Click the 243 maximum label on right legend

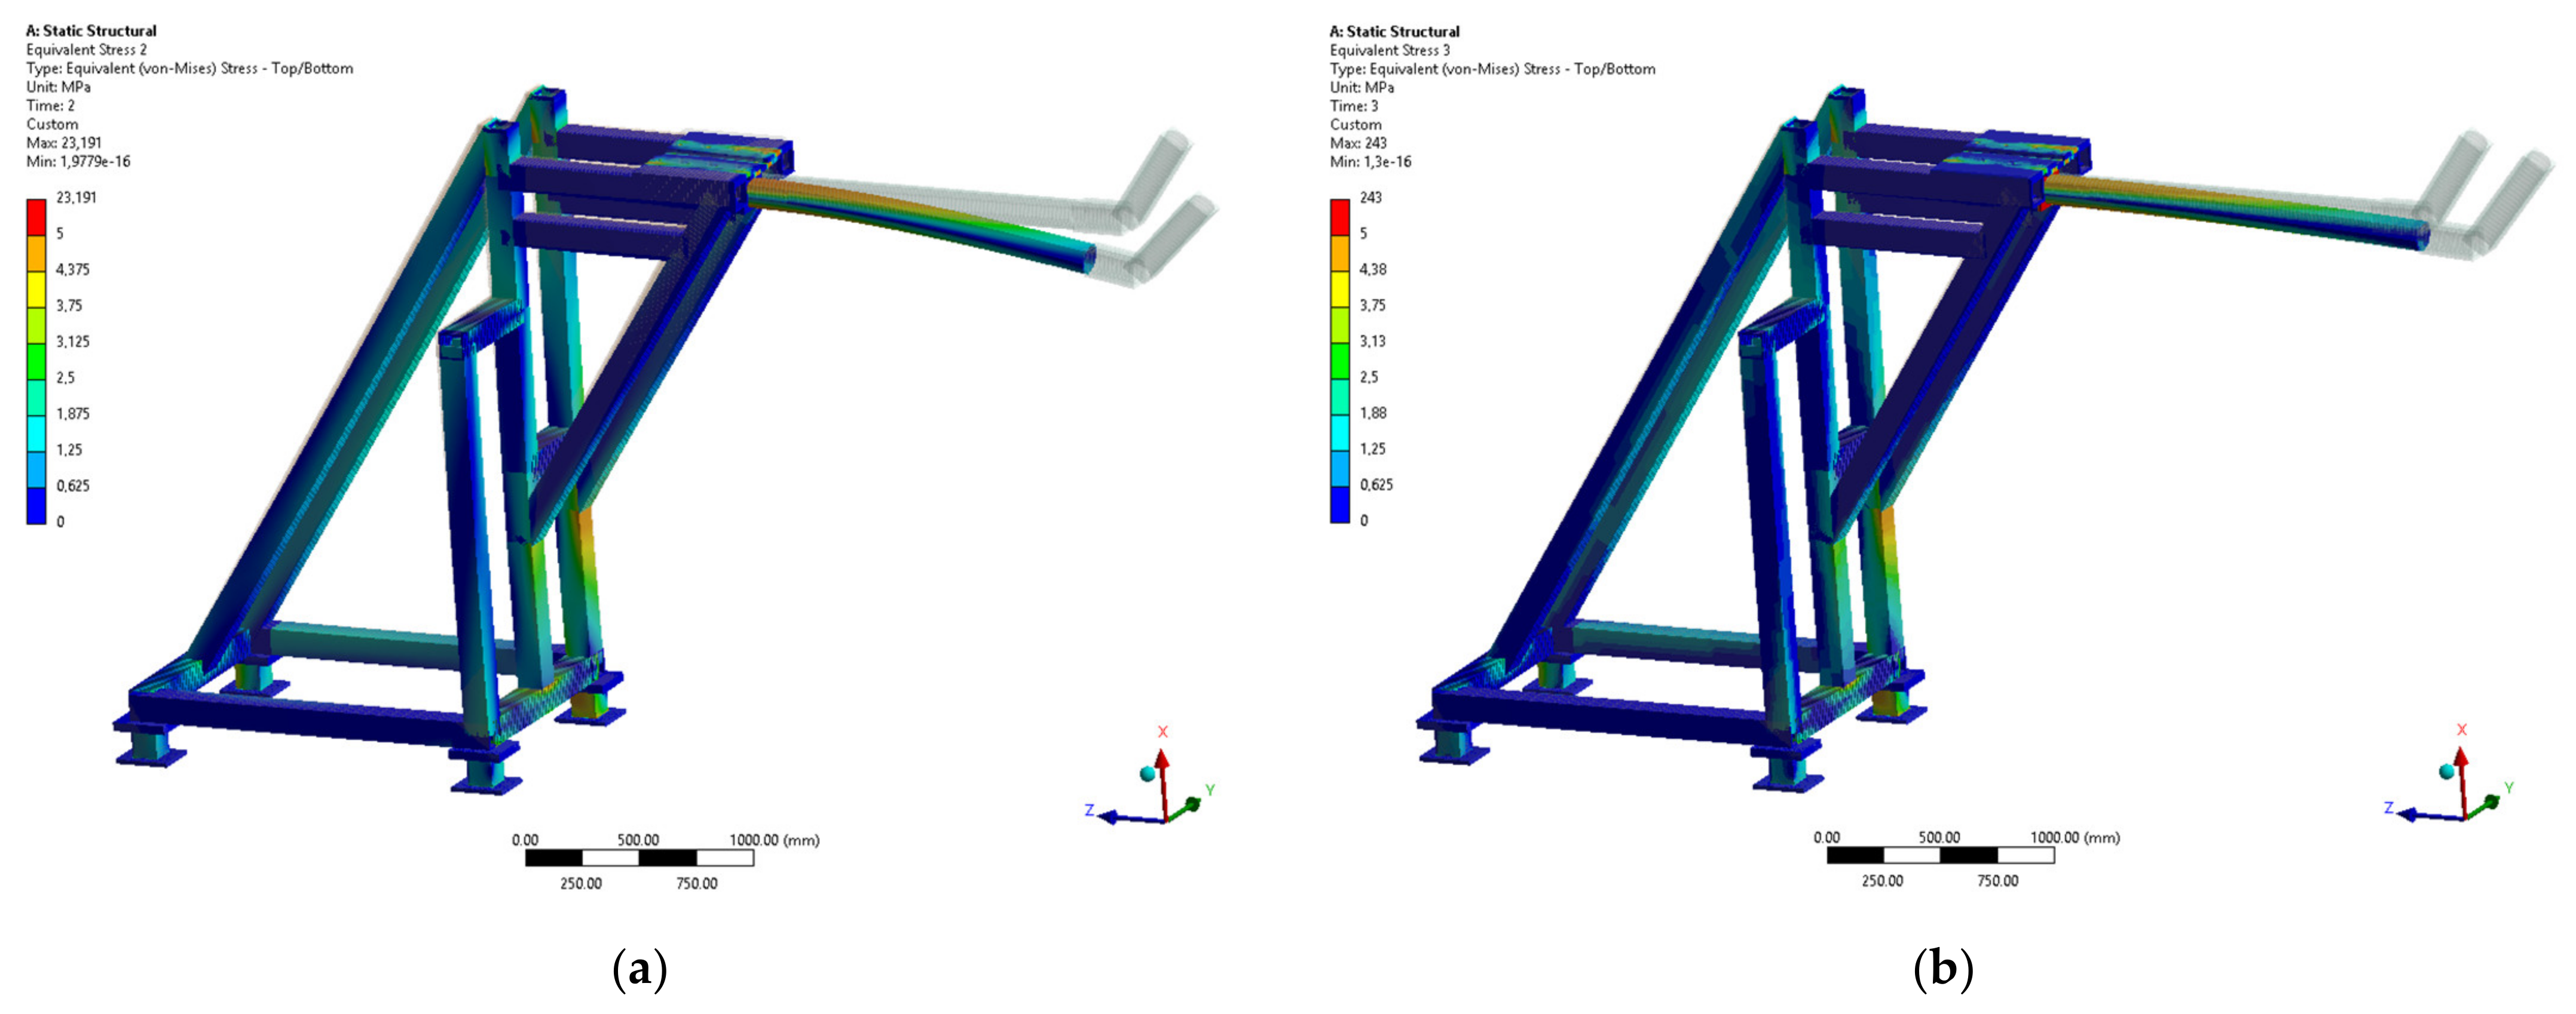coord(1370,198)
